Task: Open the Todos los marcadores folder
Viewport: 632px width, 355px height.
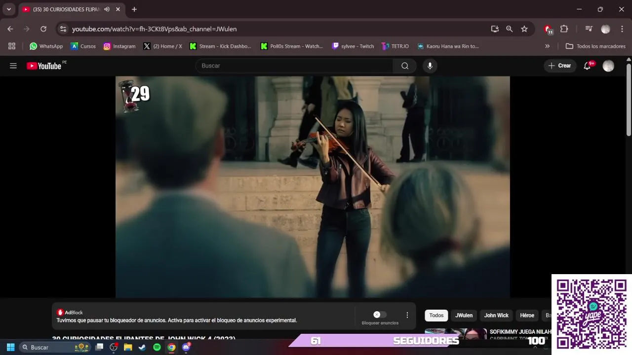Action: pyautogui.click(x=595, y=46)
